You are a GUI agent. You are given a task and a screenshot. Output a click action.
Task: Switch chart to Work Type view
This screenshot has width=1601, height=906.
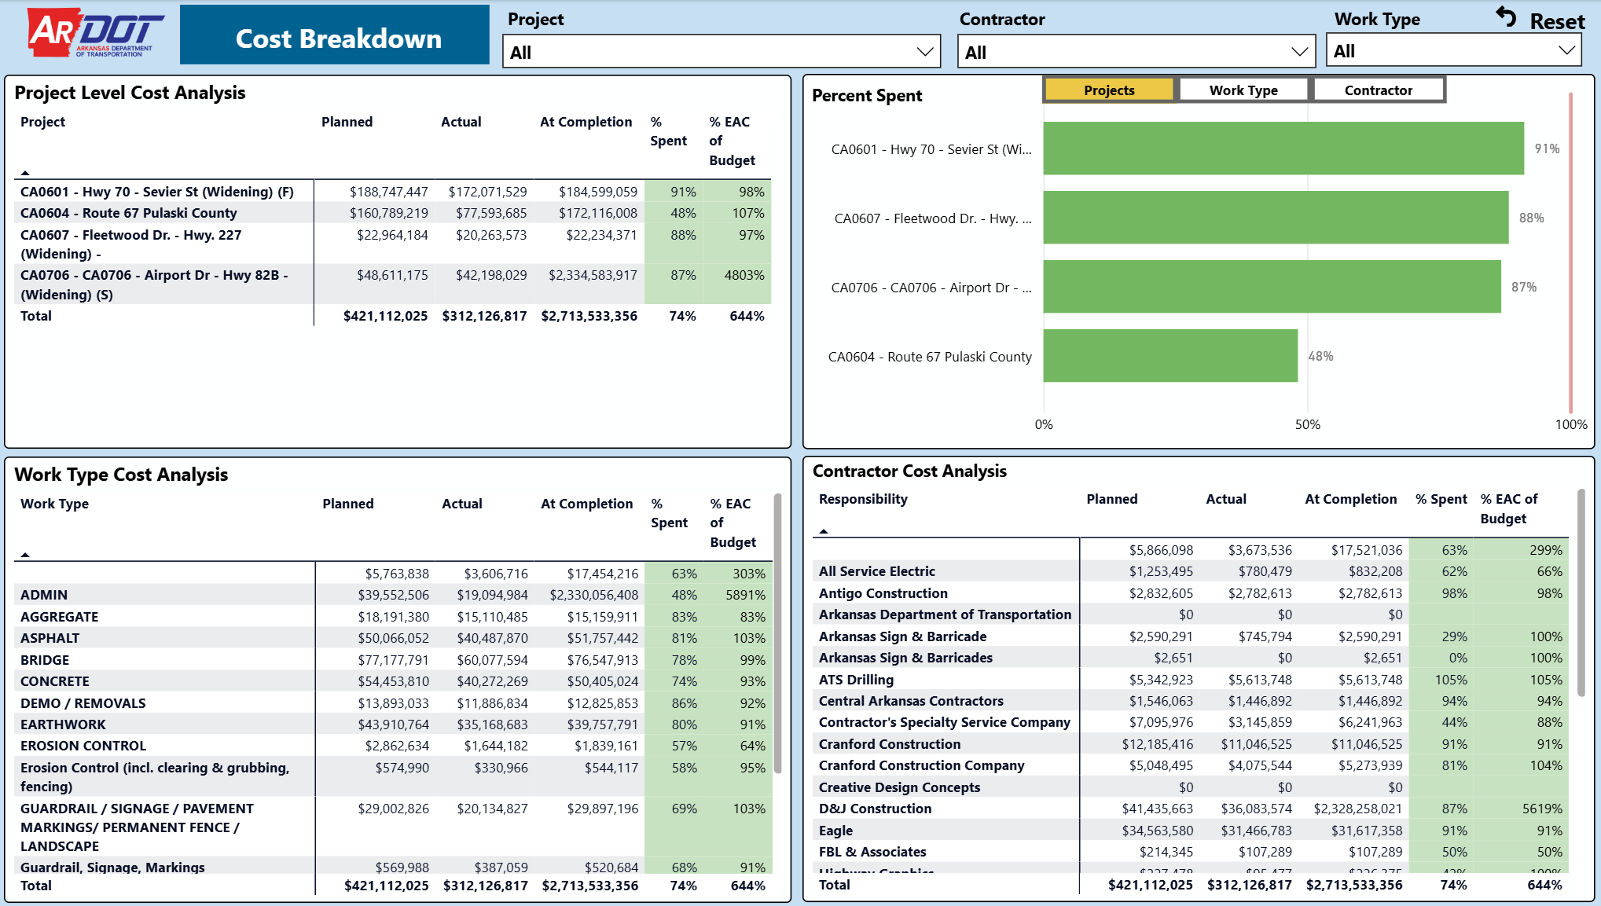(x=1243, y=90)
